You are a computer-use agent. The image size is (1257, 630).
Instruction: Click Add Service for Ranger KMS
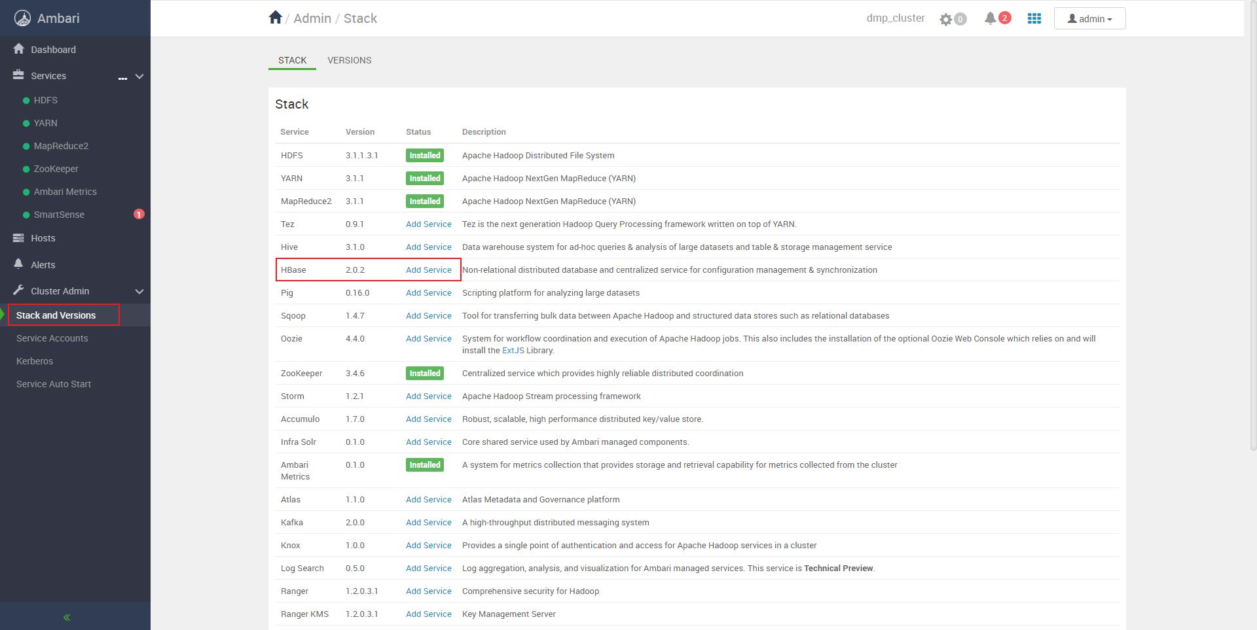429,614
